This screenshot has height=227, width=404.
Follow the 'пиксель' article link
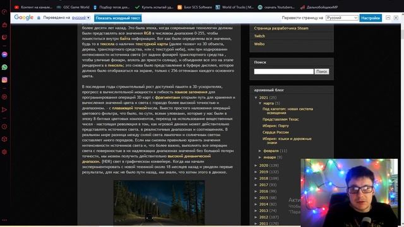[x=116, y=66]
